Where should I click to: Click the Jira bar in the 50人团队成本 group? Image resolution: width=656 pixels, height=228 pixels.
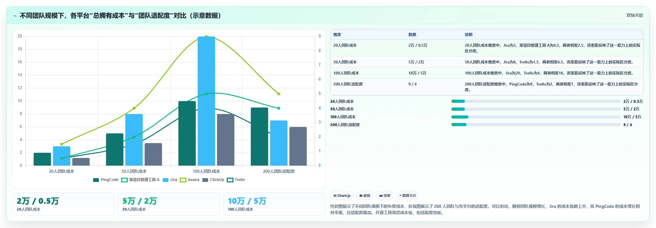pos(134,140)
